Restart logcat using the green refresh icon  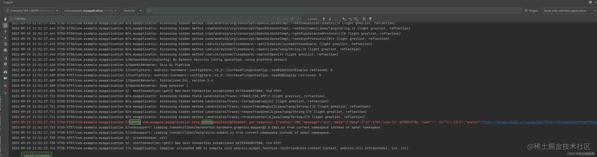click(5, 58)
